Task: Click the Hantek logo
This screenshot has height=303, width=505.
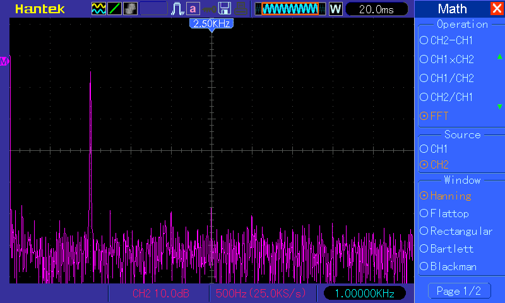Action: [x=40, y=9]
